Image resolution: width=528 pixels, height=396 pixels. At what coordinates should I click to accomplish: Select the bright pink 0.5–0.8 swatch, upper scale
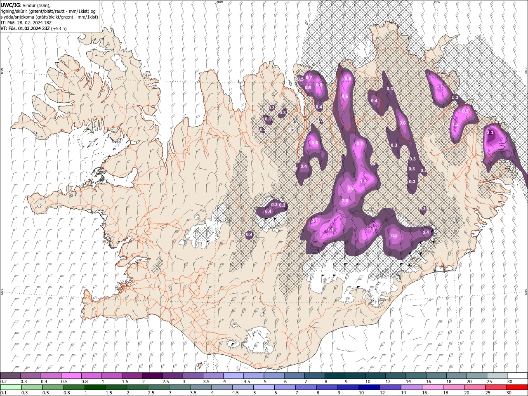pos(71,376)
